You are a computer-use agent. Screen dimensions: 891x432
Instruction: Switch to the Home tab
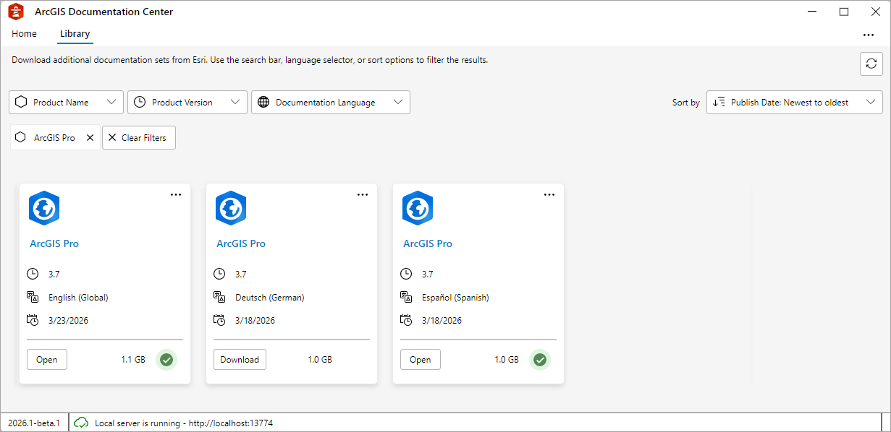(x=24, y=34)
